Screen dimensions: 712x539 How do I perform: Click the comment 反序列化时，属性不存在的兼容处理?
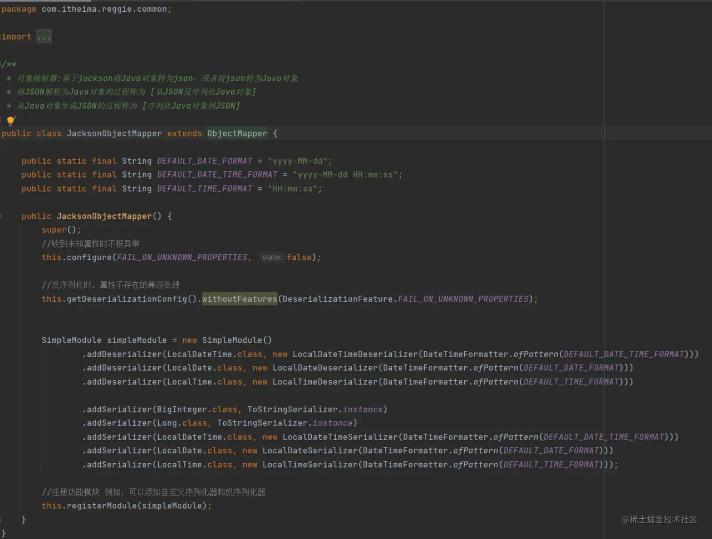[111, 285]
